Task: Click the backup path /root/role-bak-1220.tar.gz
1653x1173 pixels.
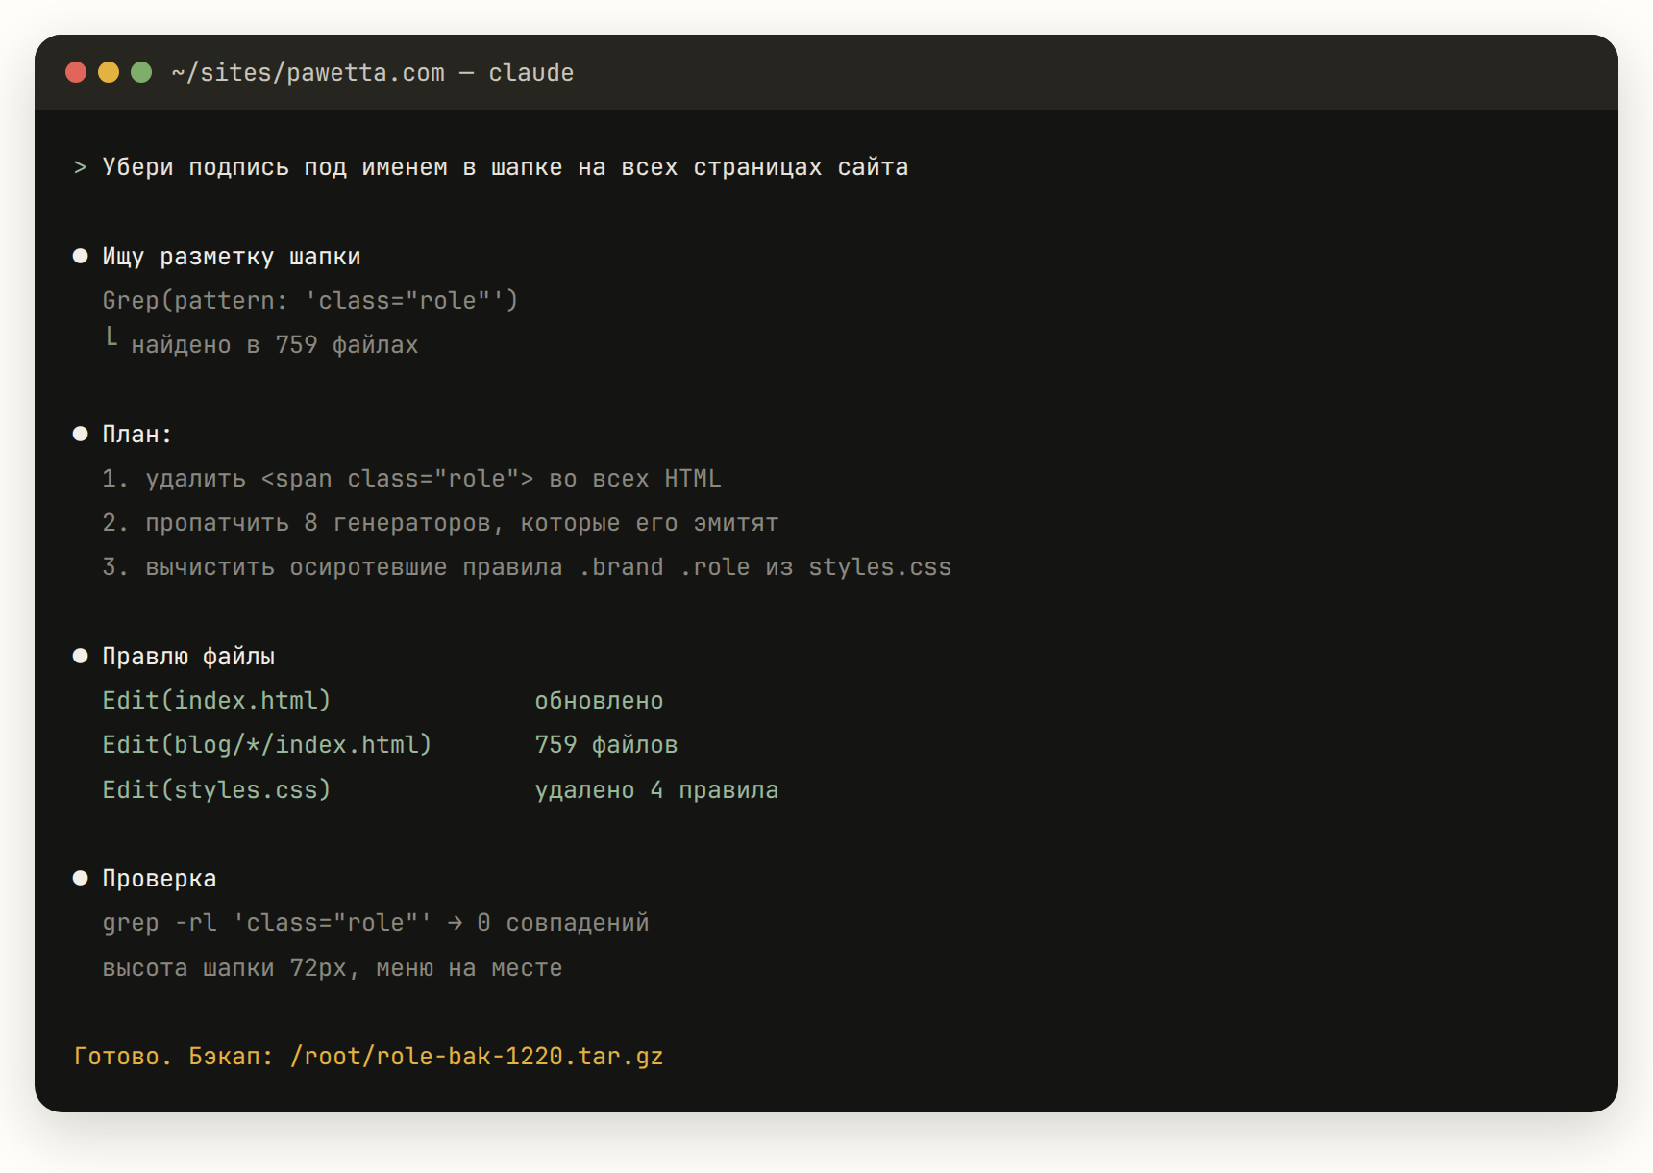Action: 477,1057
